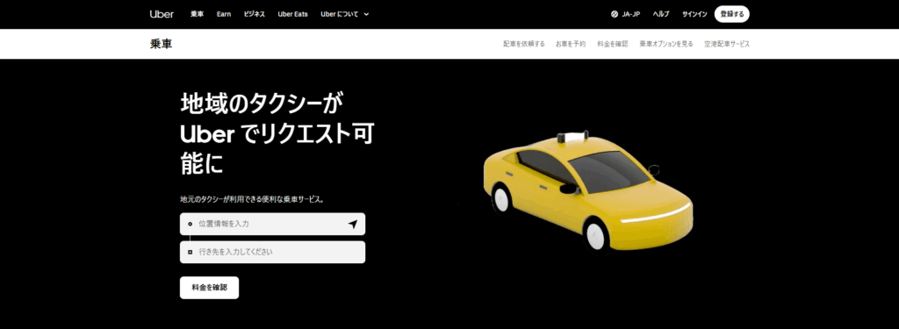The height and width of the screenshot is (329, 899).
Task: Click the current location arrow icon
Action: click(353, 224)
